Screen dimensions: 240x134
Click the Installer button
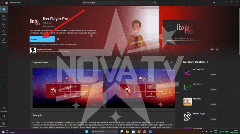pos(42,39)
